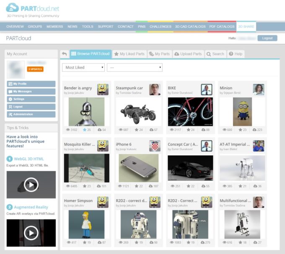The width and height of the screenshot is (285, 254).
Task: Play the WebGL 3D HTML video
Action: (x=31, y=185)
